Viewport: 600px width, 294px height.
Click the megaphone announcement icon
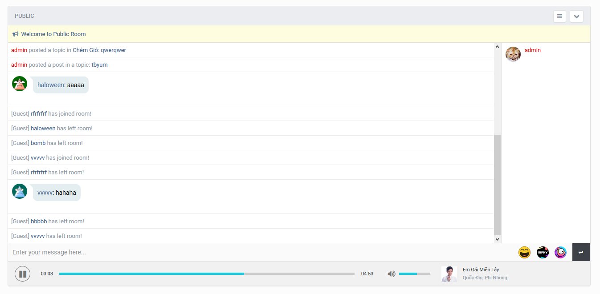pyautogui.click(x=15, y=34)
